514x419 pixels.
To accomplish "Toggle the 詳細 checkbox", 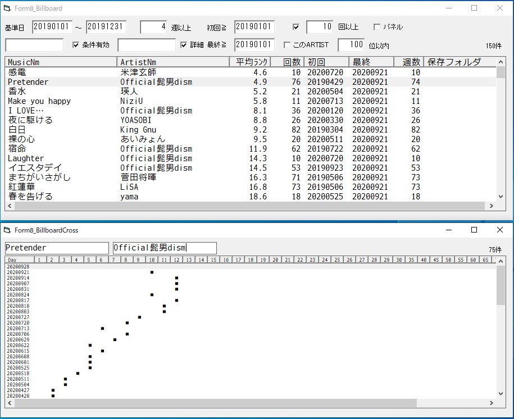I will [x=184, y=45].
